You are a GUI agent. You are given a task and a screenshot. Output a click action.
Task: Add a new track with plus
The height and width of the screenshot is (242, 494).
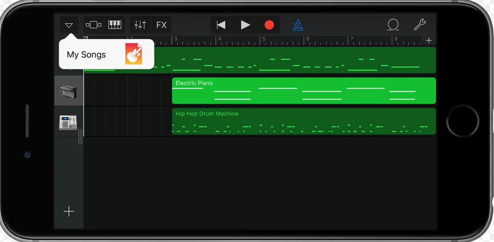[x=69, y=212]
